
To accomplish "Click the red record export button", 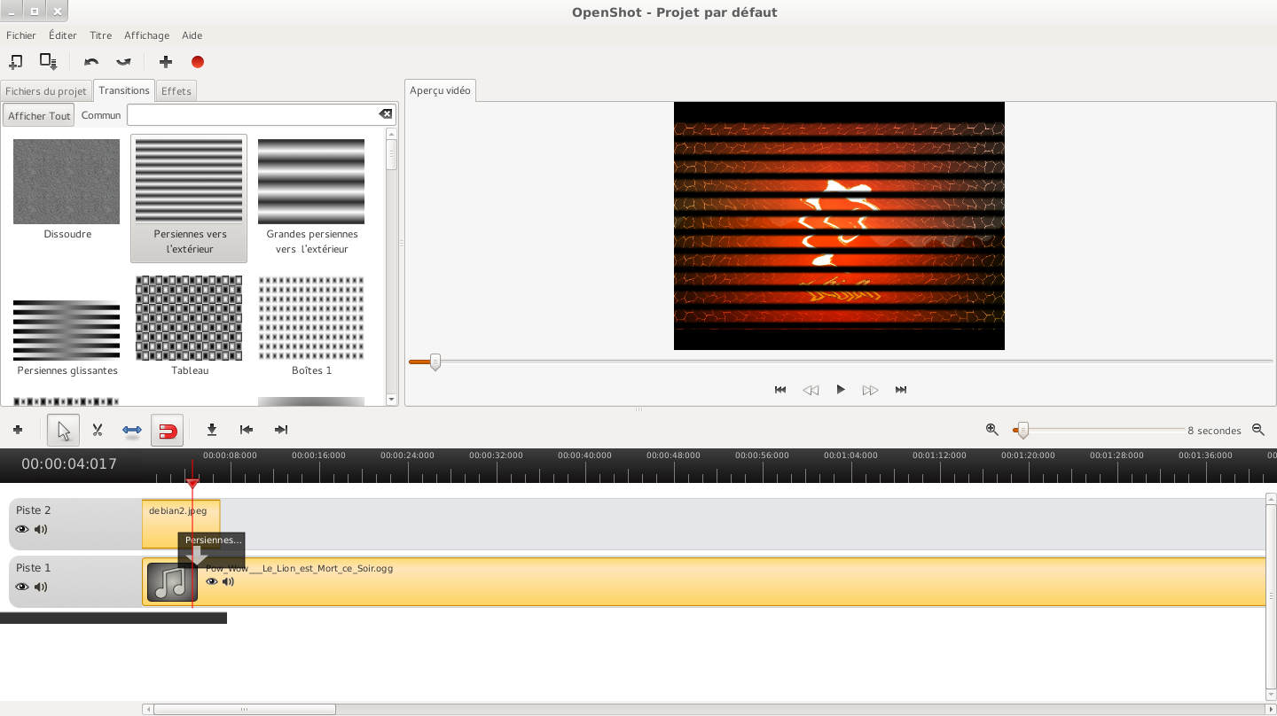I will (x=198, y=62).
